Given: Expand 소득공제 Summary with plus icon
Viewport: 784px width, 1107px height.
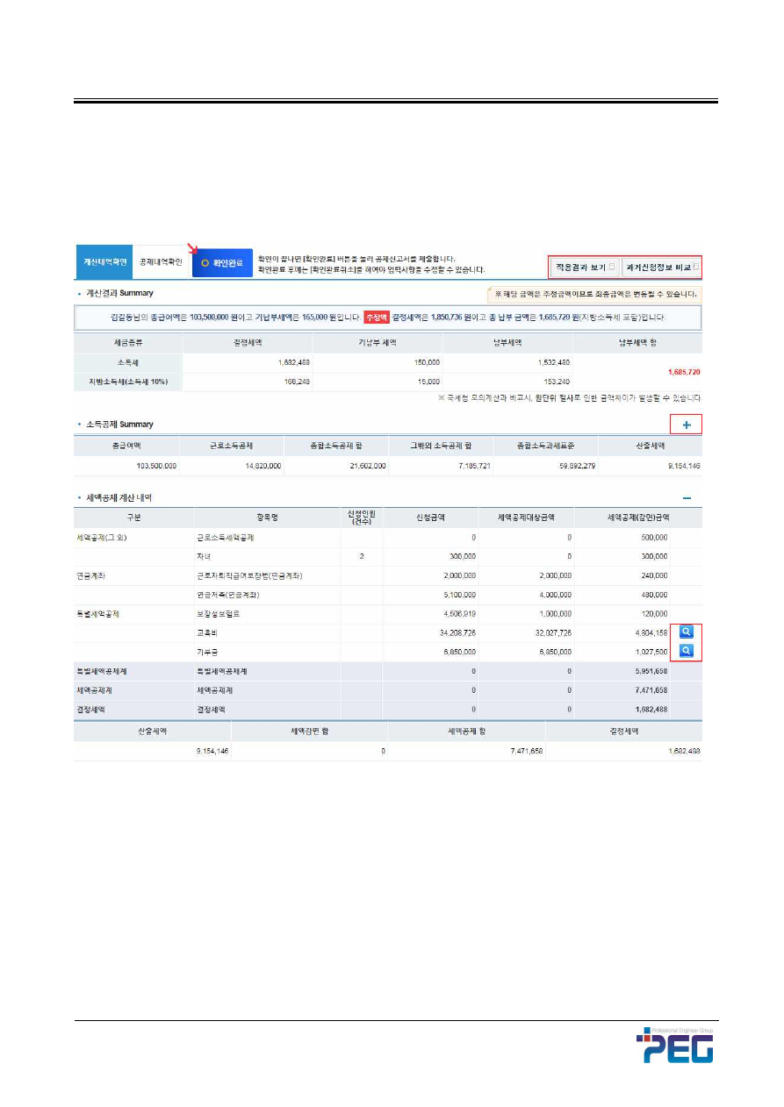Looking at the screenshot, I should click(x=687, y=425).
